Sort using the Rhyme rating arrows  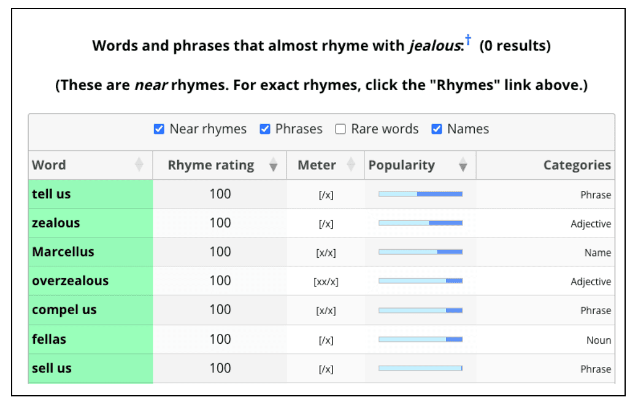click(274, 165)
